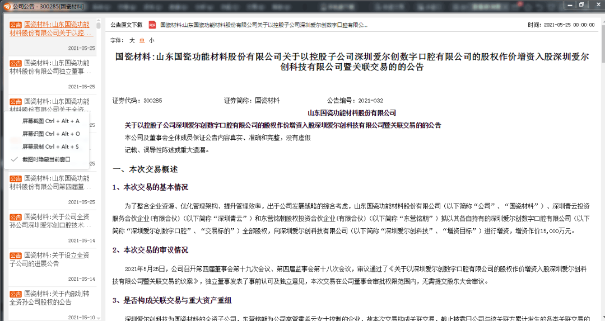The image size is (605, 321).
Task: Click 公告原文下载 label
Action: [127, 25]
